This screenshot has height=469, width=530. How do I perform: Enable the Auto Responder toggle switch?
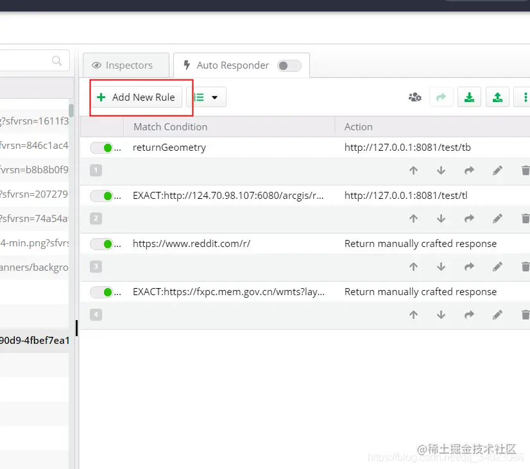click(289, 65)
